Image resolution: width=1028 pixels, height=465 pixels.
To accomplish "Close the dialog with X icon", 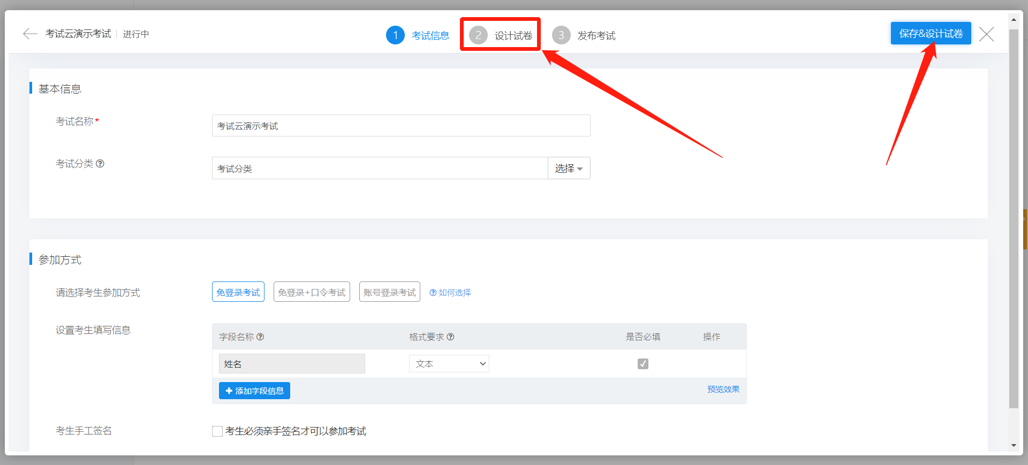I will (x=986, y=34).
